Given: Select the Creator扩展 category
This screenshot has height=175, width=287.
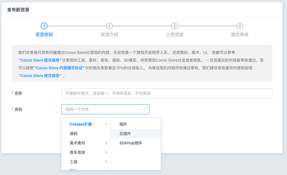Looking at the screenshot, I should (86, 124).
